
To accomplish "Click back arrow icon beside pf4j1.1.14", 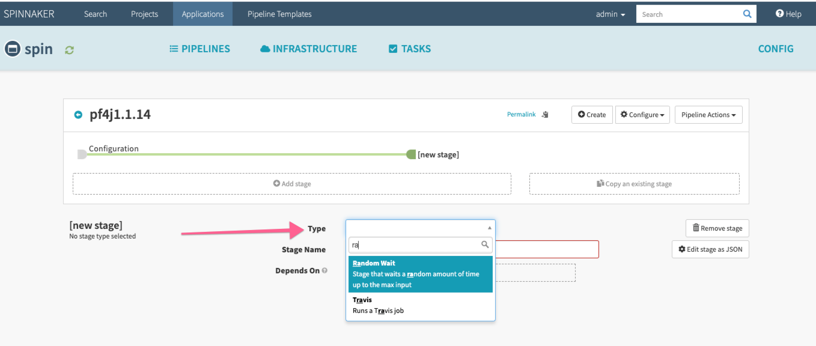I will 78,115.
